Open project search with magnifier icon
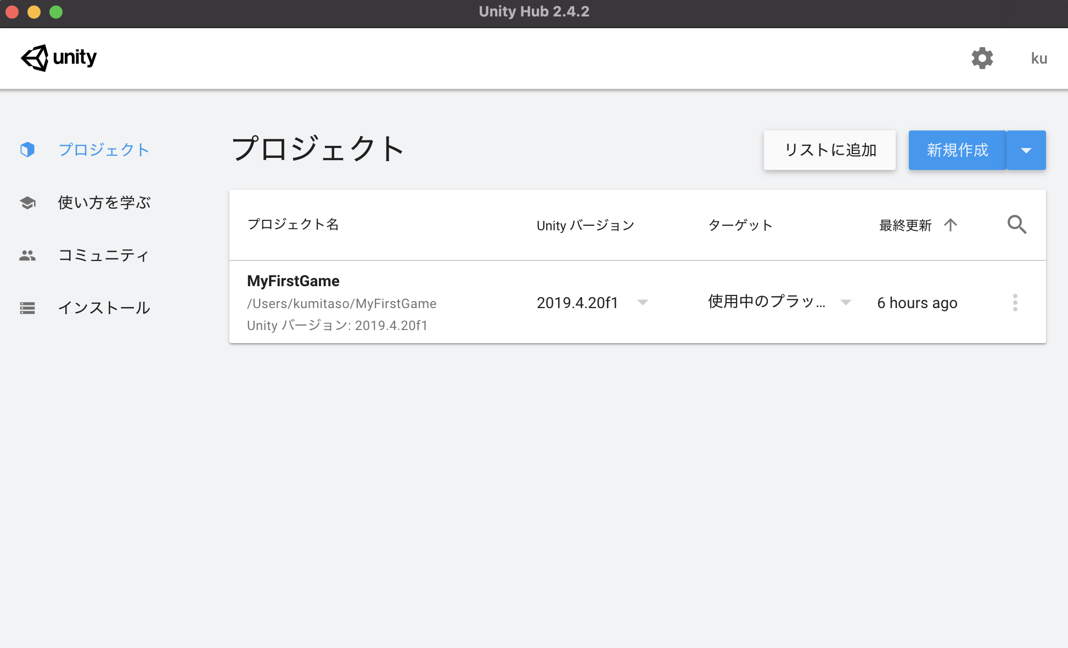This screenshot has height=648, width=1068. coord(1017,225)
